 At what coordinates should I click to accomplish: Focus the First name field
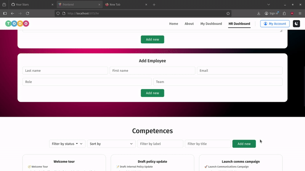pyautogui.click(x=152, y=71)
